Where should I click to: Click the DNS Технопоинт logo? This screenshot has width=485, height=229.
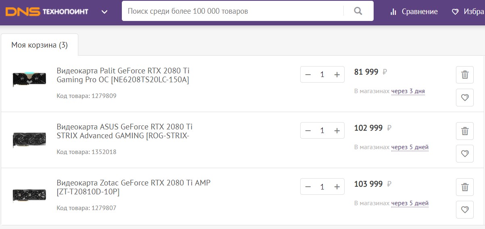[x=47, y=12]
